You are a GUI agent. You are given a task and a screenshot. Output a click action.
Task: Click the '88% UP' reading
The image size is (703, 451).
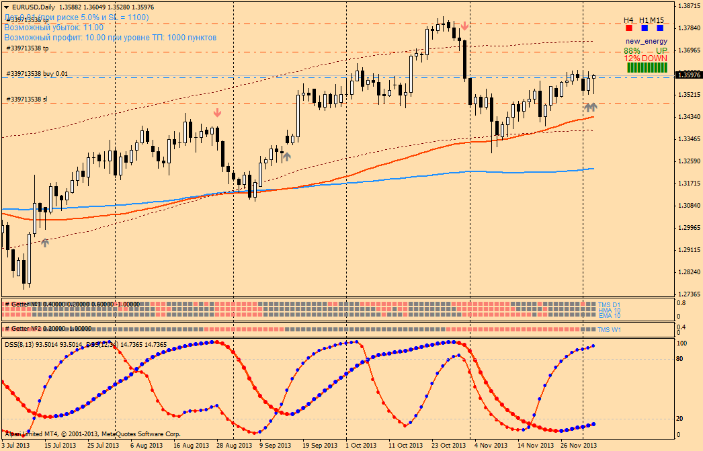pyautogui.click(x=646, y=50)
